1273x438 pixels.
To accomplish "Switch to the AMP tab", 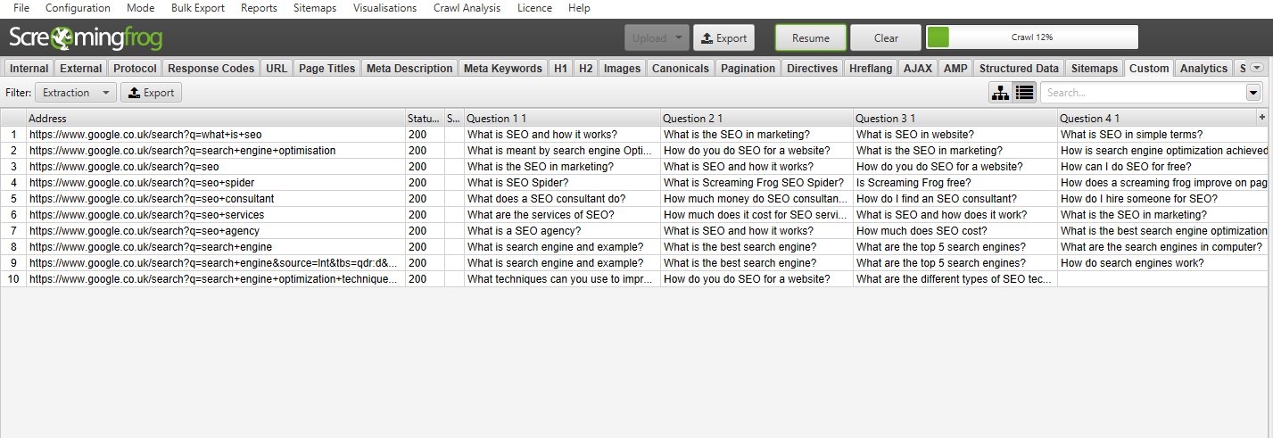I will coord(955,68).
